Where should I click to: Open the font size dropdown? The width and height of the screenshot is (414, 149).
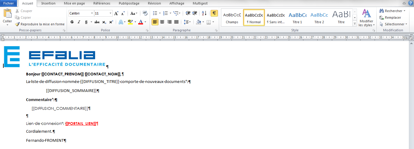click(x=111, y=13)
